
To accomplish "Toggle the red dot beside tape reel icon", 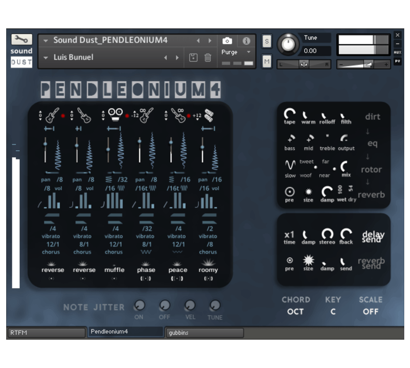I will [x=127, y=116].
